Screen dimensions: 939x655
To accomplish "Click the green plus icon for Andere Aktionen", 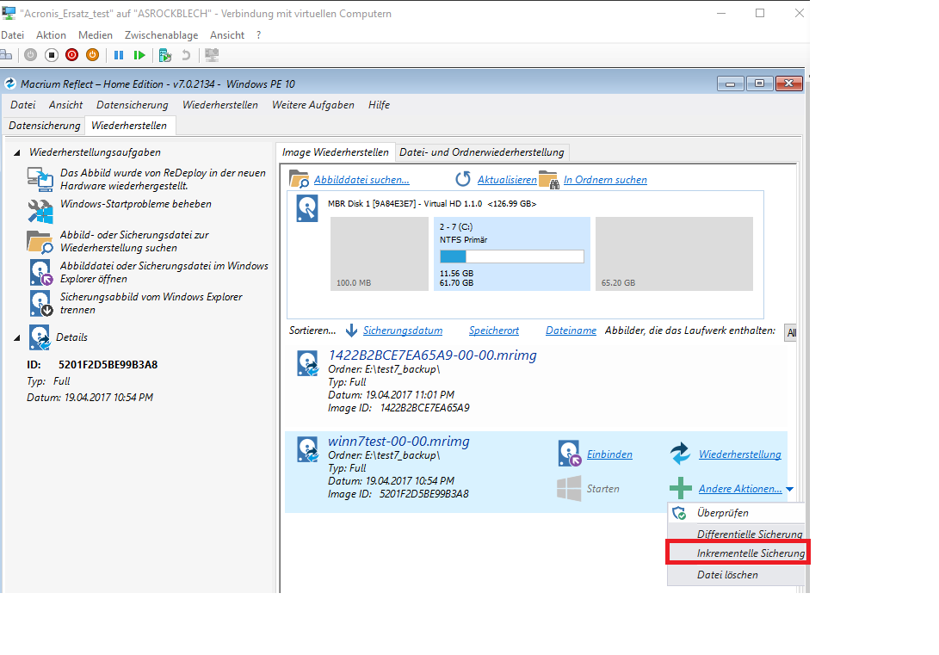I will [x=680, y=488].
